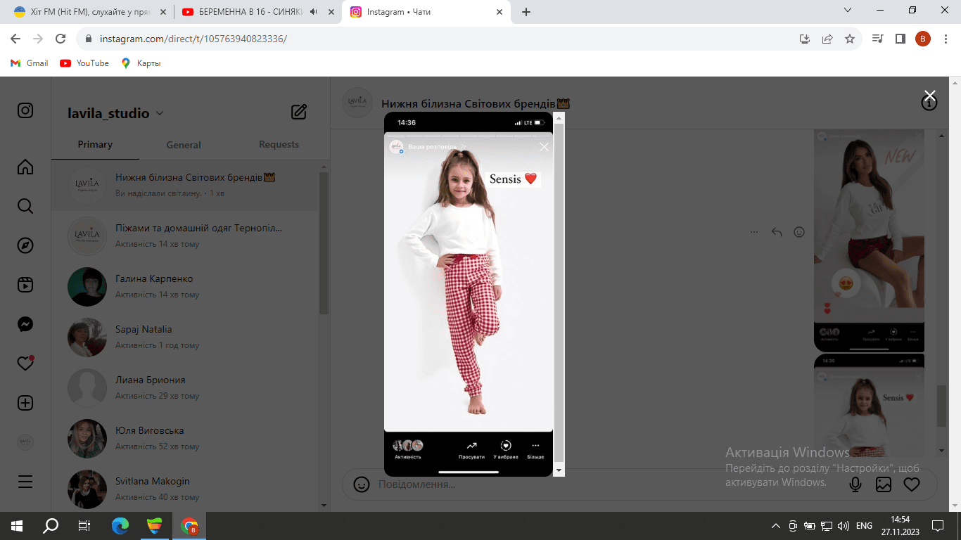Click the Повідомлення message input
This screenshot has width=961, height=540.
[x=605, y=484]
